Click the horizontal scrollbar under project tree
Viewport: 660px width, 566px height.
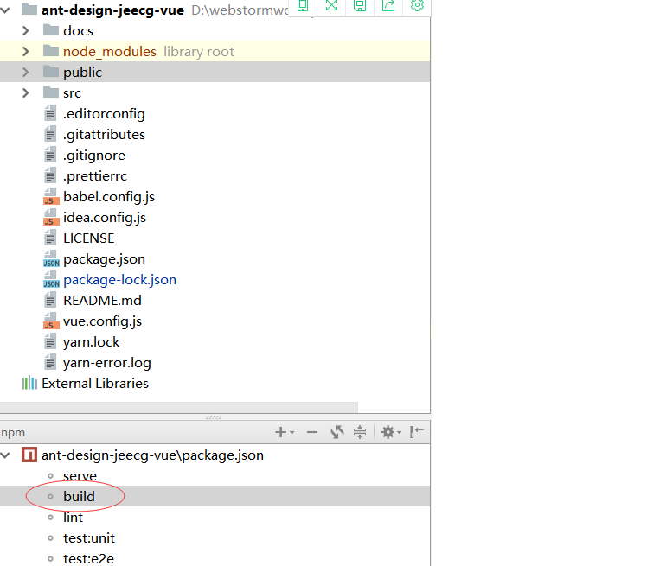(179, 407)
